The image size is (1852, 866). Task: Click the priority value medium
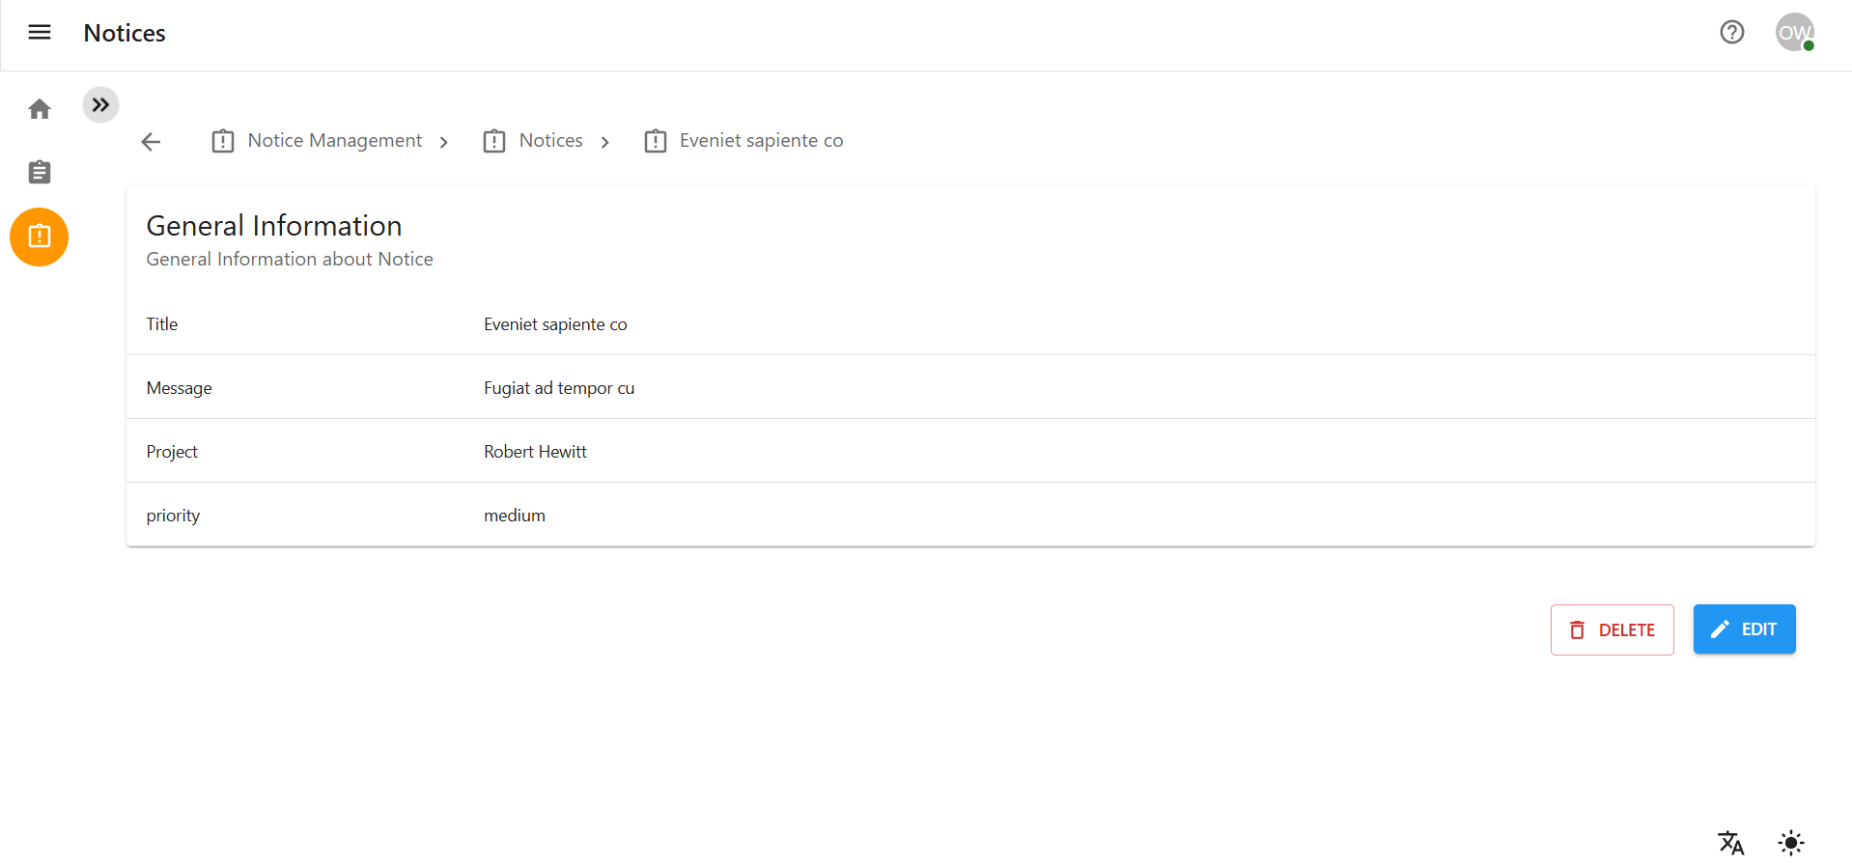click(515, 516)
